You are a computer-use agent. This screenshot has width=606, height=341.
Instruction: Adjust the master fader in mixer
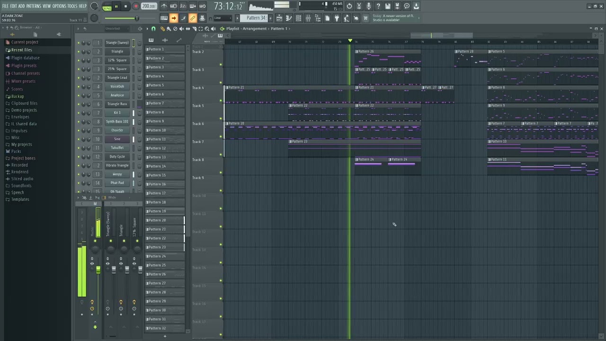pyautogui.click(x=98, y=270)
